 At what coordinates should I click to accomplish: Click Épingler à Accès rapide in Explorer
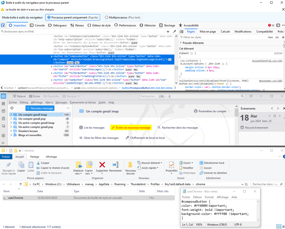click(x=9, y=168)
